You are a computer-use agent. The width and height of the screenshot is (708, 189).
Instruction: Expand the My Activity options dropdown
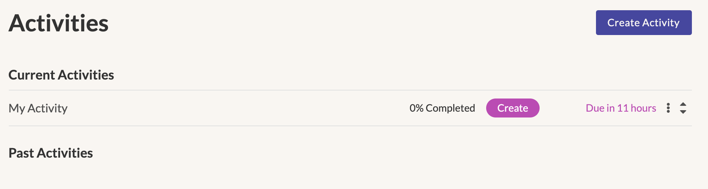coord(668,108)
